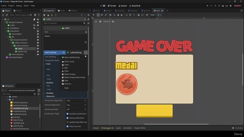Image resolution: width=244 pixels, height=137 pixels.
Task: Select the Rotate Mode tool
Action: [x=102, y=15]
